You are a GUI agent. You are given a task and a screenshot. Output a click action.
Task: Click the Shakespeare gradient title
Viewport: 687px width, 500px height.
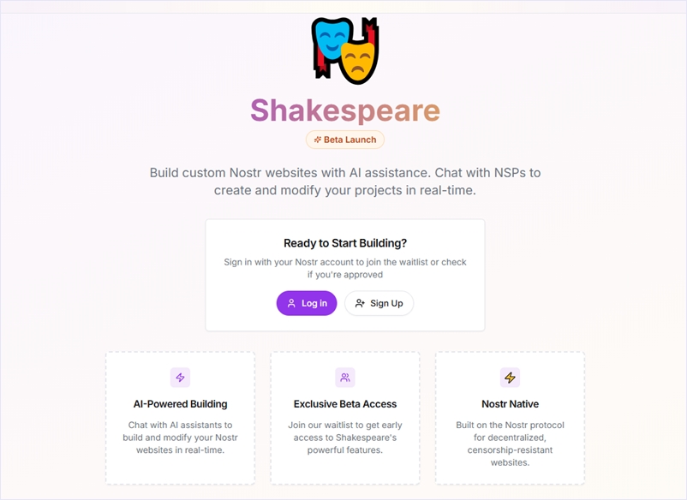[x=345, y=110]
